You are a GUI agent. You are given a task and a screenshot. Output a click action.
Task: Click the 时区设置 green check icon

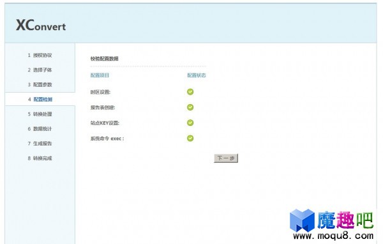point(190,92)
